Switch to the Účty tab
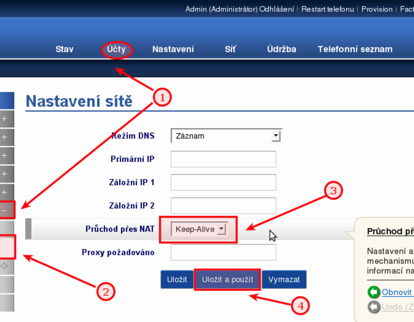Viewport: 414px width, 322px height. [116, 49]
